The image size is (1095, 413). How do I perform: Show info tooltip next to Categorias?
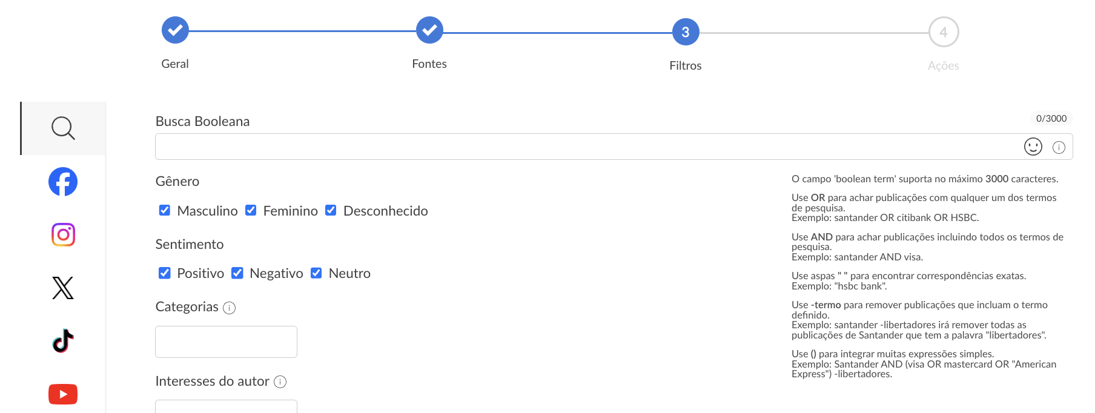(229, 308)
